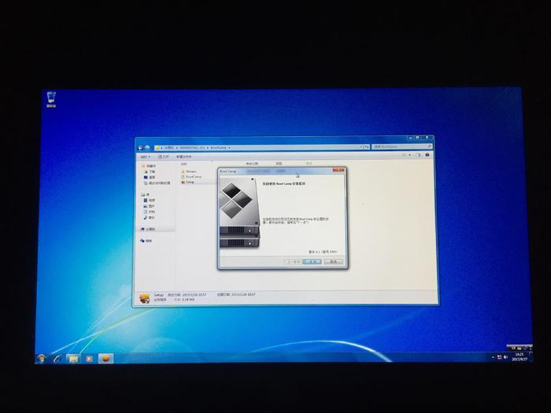Select the BootCamp segment in the breadcrumb

(x=218, y=148)
